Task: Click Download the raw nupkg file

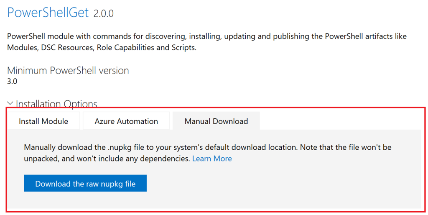Action: (x=85, y=183)
